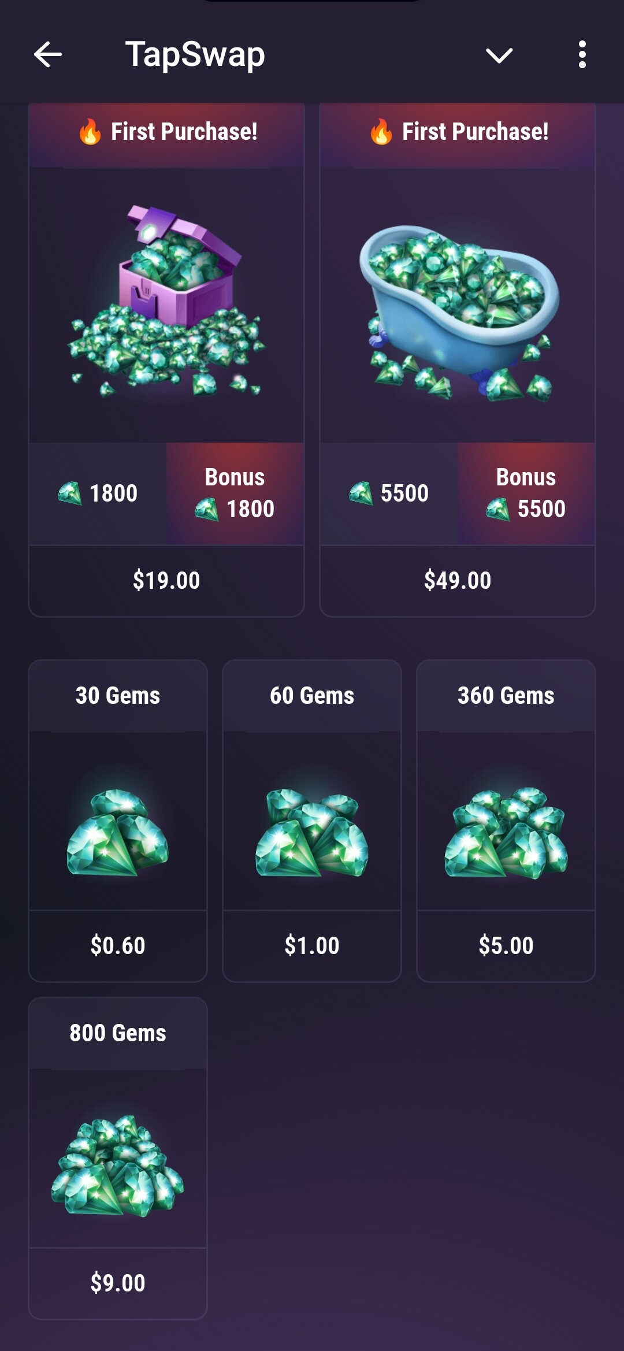Purchase 30 Gems for $0.60

118,946
